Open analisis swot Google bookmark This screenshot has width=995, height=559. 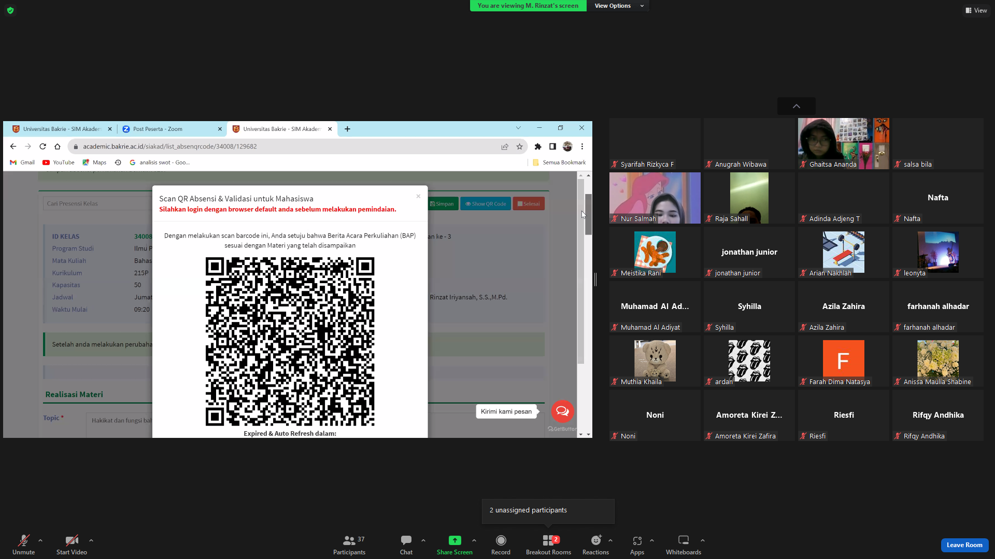pyautogui.click(x=160, y=163)
